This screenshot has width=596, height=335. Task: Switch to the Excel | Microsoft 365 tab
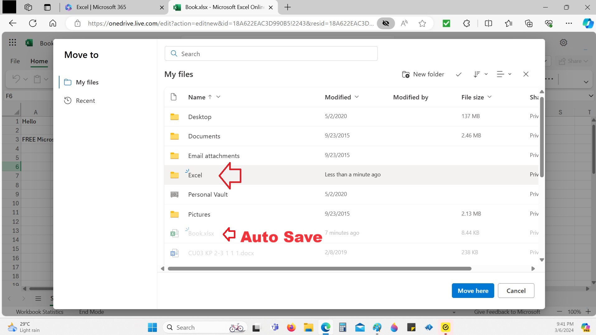[101, 7]
